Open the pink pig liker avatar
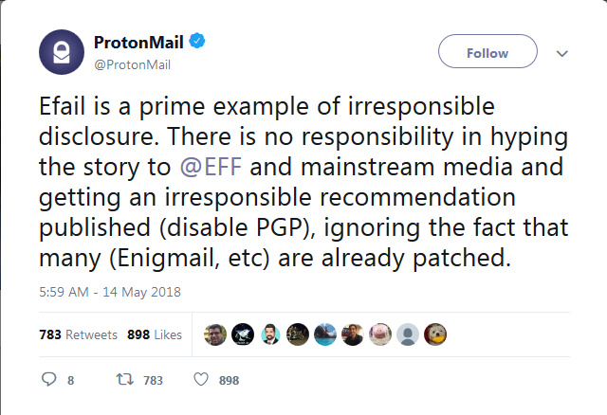The height and width of the screenshot is (415, 607). [380, 334]
